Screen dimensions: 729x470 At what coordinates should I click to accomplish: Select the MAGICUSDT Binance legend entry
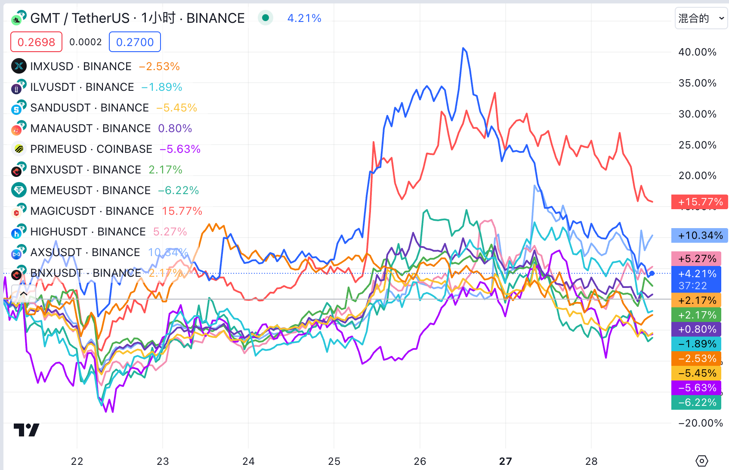point(92,211)
